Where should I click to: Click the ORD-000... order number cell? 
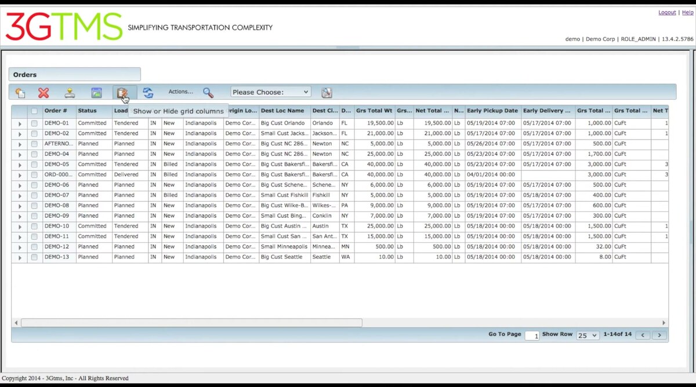tap(59, 174)
